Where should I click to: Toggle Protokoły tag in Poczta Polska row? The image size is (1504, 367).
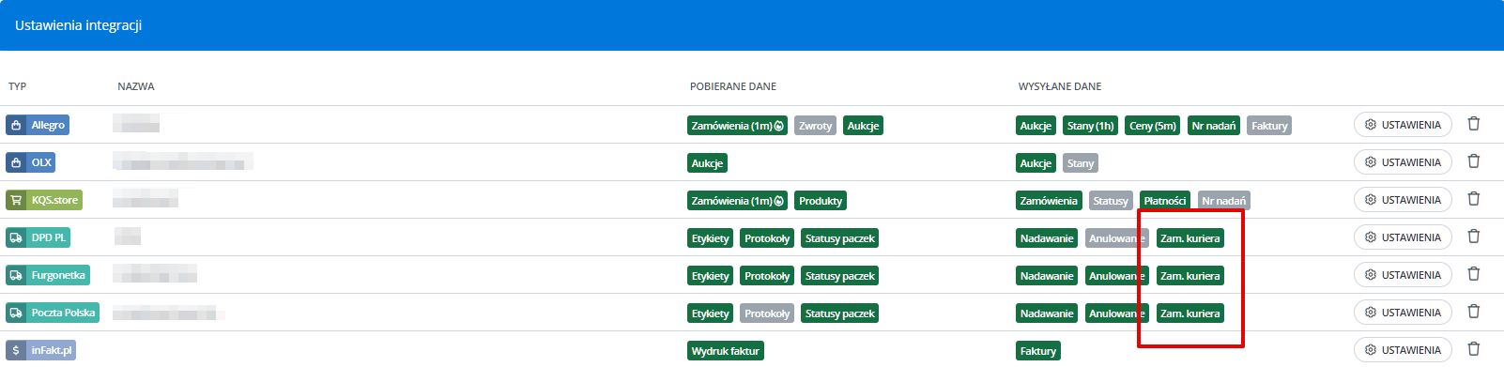point(767,313)
